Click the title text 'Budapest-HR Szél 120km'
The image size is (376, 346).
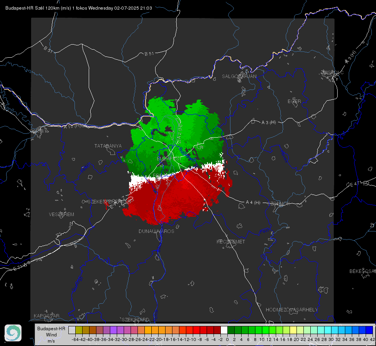(33, 8)
